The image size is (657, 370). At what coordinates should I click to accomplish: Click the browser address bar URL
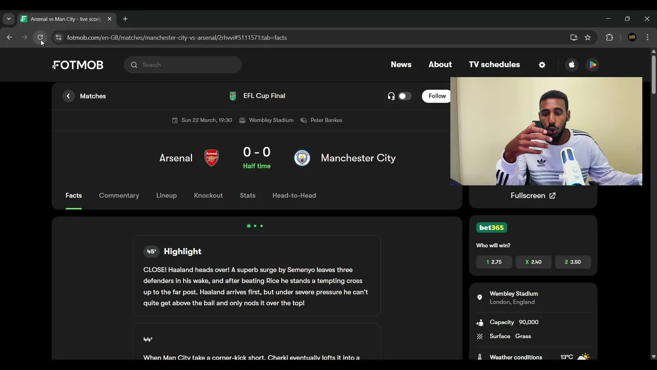coord(177,38)
